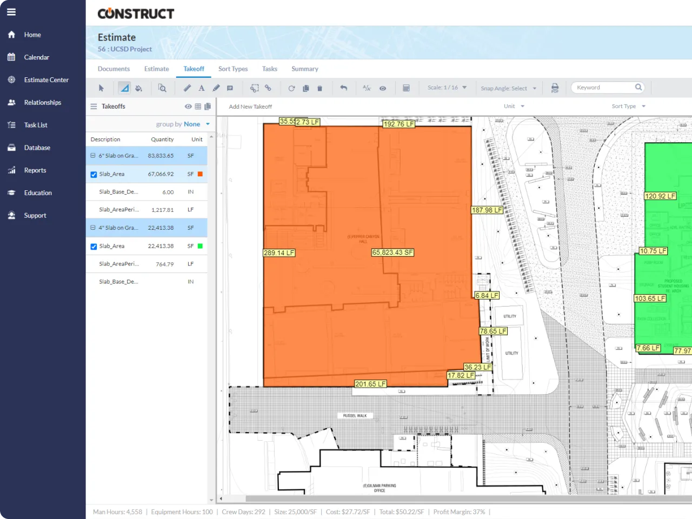Select the text annotation tool
Image resolution: width=692 pixels, height=519 pixels.
click(202, 88)
